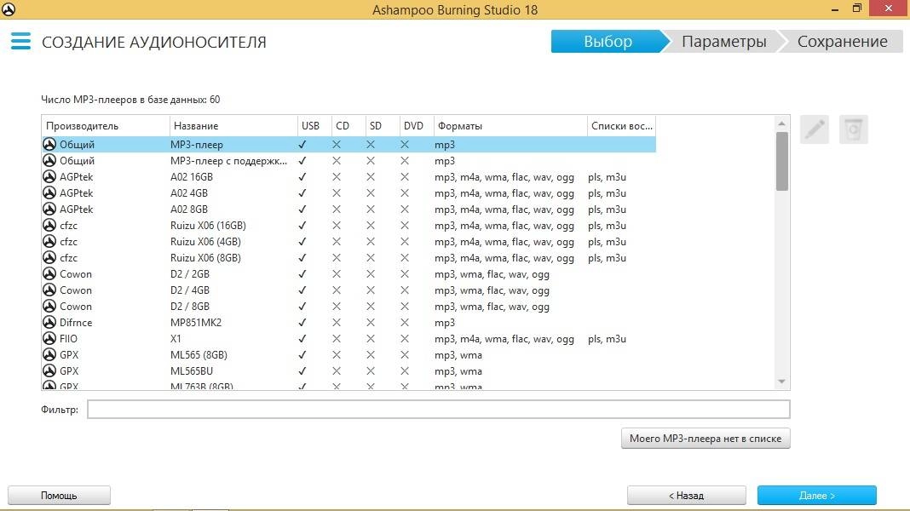Click the icon of Difrnce MP851MK2 row
The height and width of the screenshot is (511, 910).
click(49, 323)
